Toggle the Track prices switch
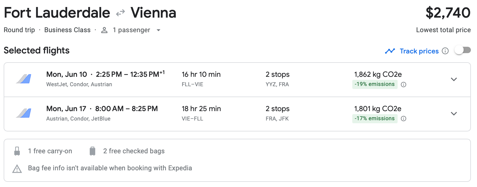 point(462,50)
